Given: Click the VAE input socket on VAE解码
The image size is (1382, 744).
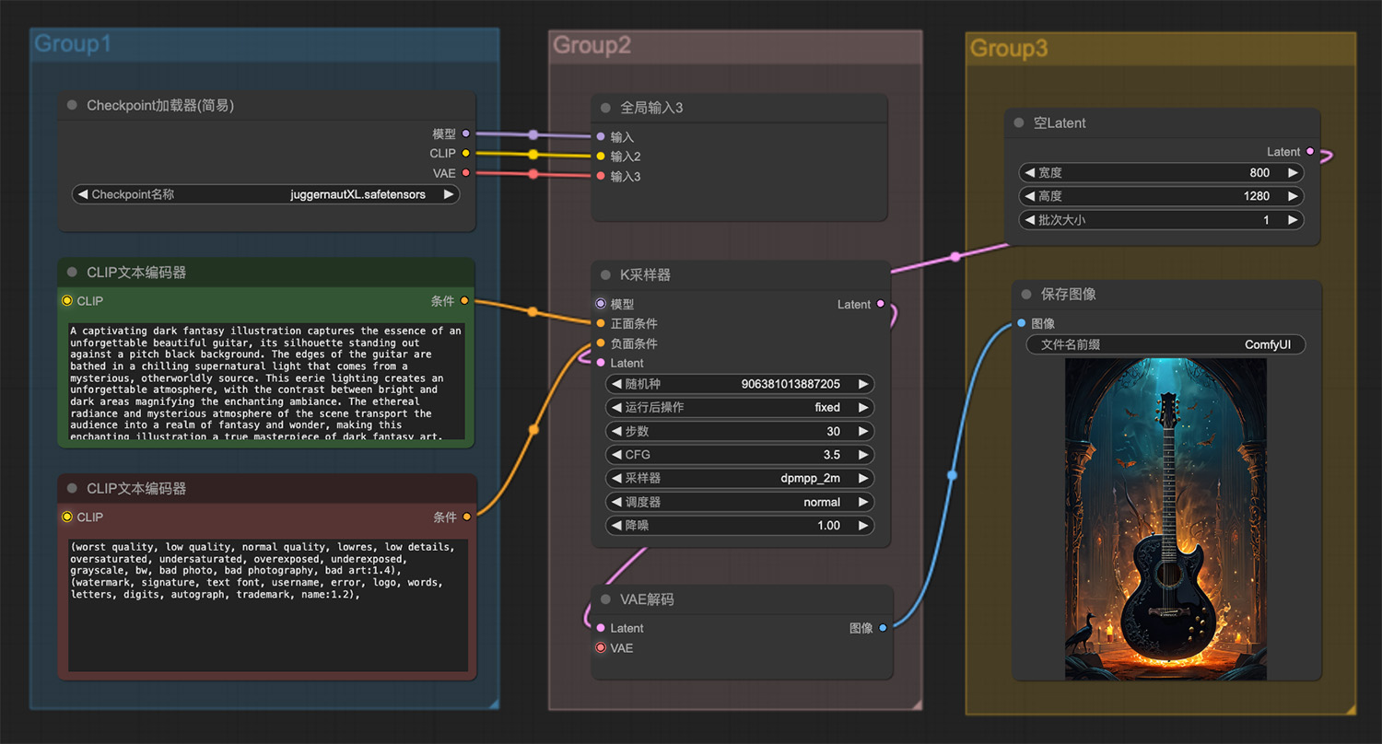Looking at the screenshot, I should (601, 647).
